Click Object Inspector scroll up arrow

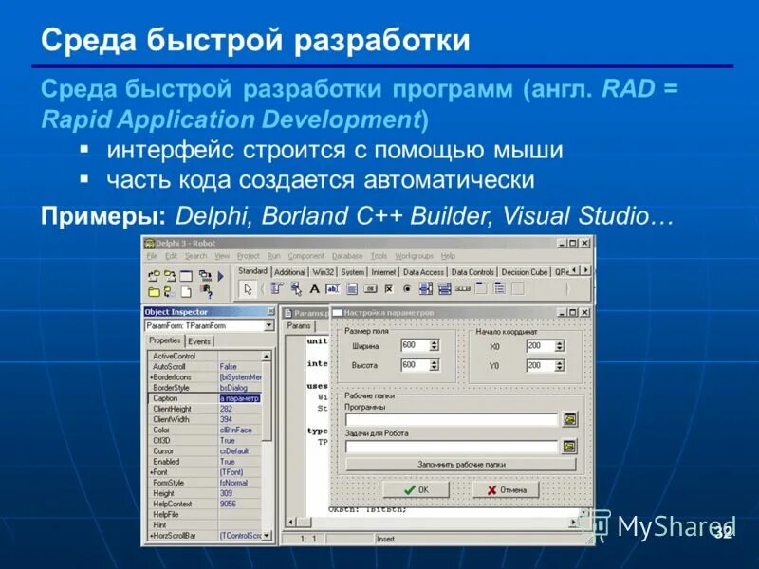[x=267, y=357]
